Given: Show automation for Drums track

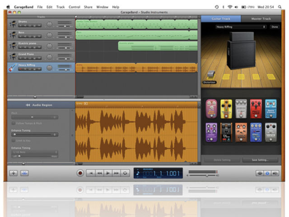Looking at the screenshot, I should coord(39,26).
